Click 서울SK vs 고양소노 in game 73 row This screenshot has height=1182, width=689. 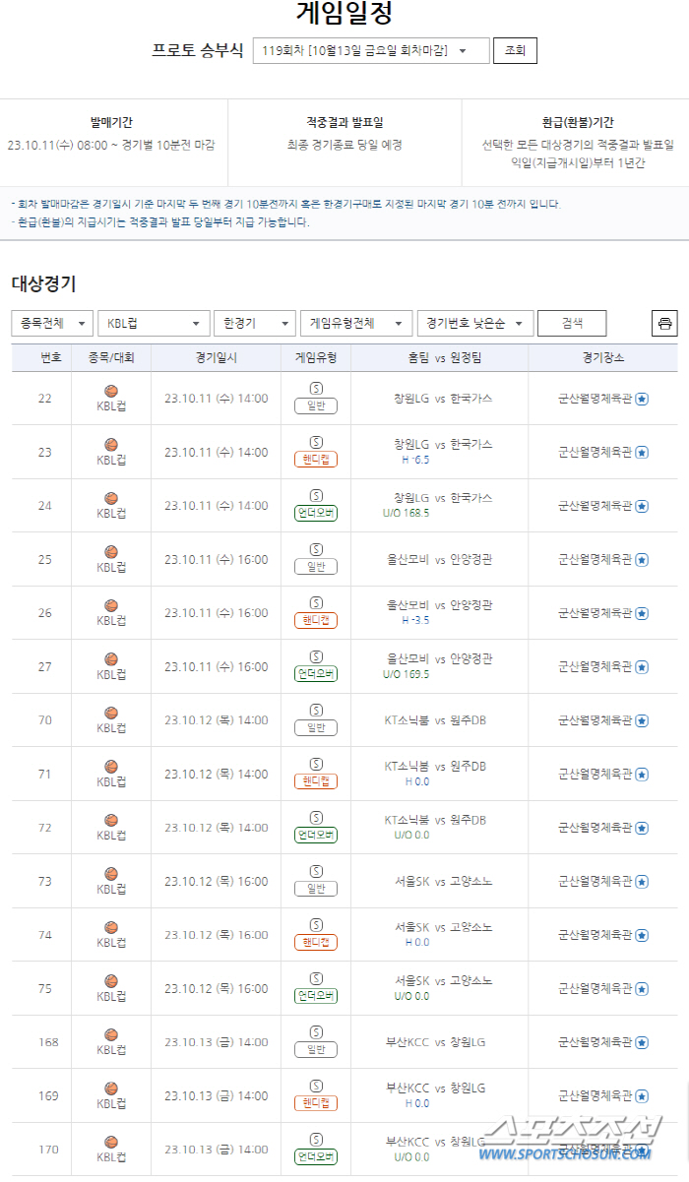pyautogui.click(x=444, y=882)
